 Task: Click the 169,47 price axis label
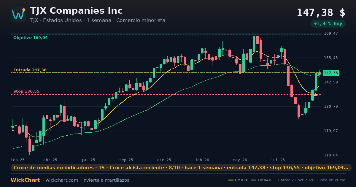[331, 34]
